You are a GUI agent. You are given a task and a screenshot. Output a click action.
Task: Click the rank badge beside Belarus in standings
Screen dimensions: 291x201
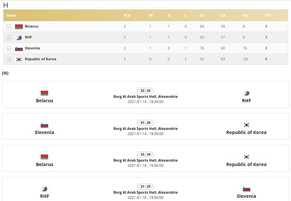coord(9,27)
